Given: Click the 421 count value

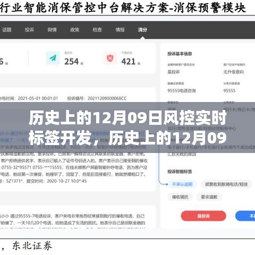Looking at the screenshot, I should pos(129,62).
